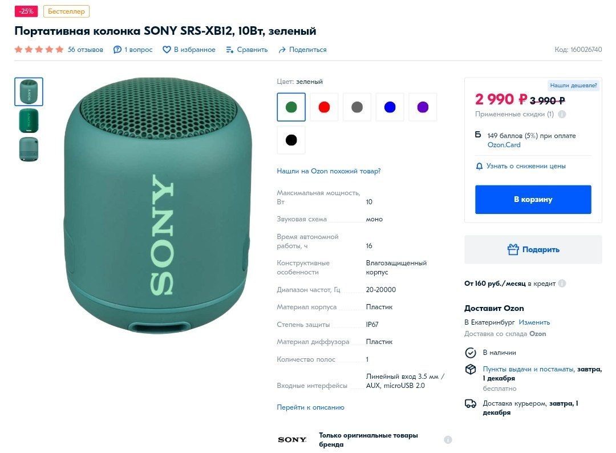
Task: Click the question bubble icon by 1 вопрос
Action: click(x=117, y=50)
